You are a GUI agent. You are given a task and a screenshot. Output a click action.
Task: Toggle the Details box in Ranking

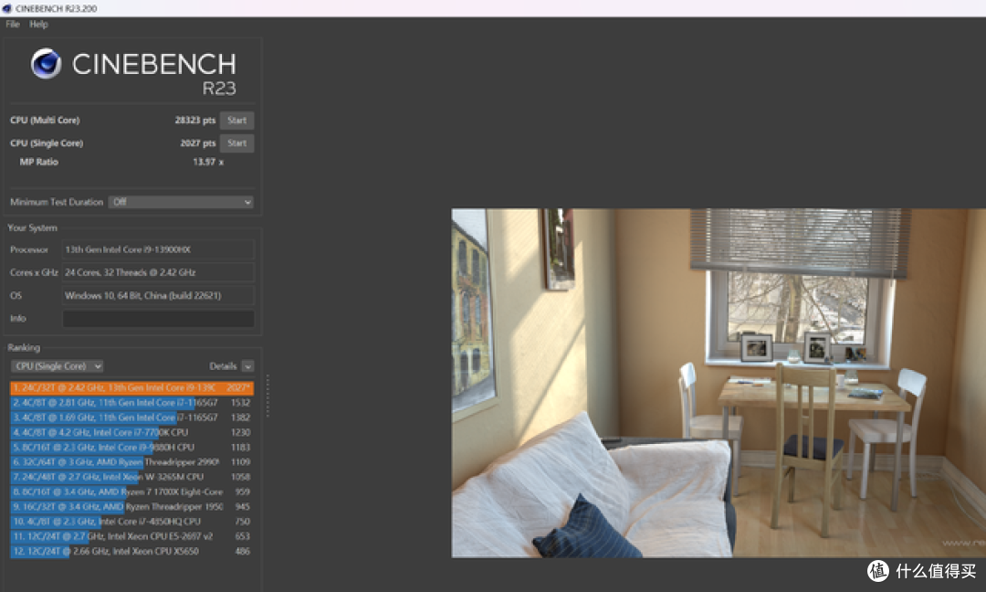(247, 366)
